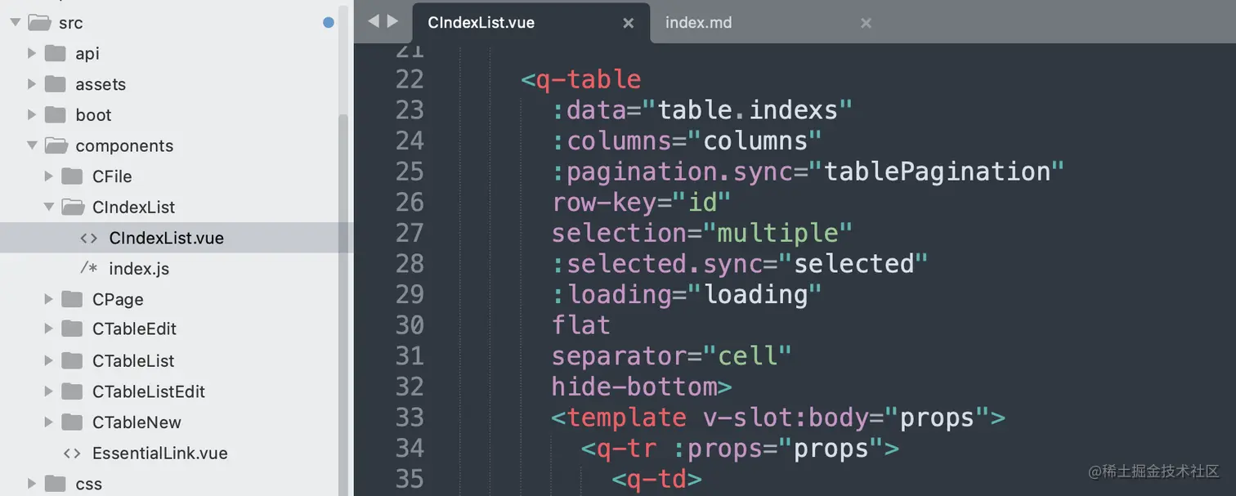Click the EssentialLink.vue markup file icon
The height and width of the screenshot is (496, 1236).
coord(72,453)
